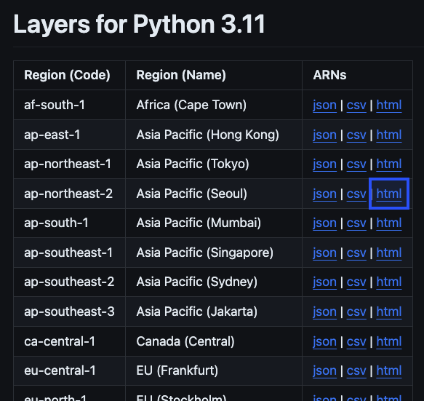Image resolution: width=424 pixels, height=401 pixels.
Task: Open html ARNs for ap-south-1
Action: (x=389, y=223)
